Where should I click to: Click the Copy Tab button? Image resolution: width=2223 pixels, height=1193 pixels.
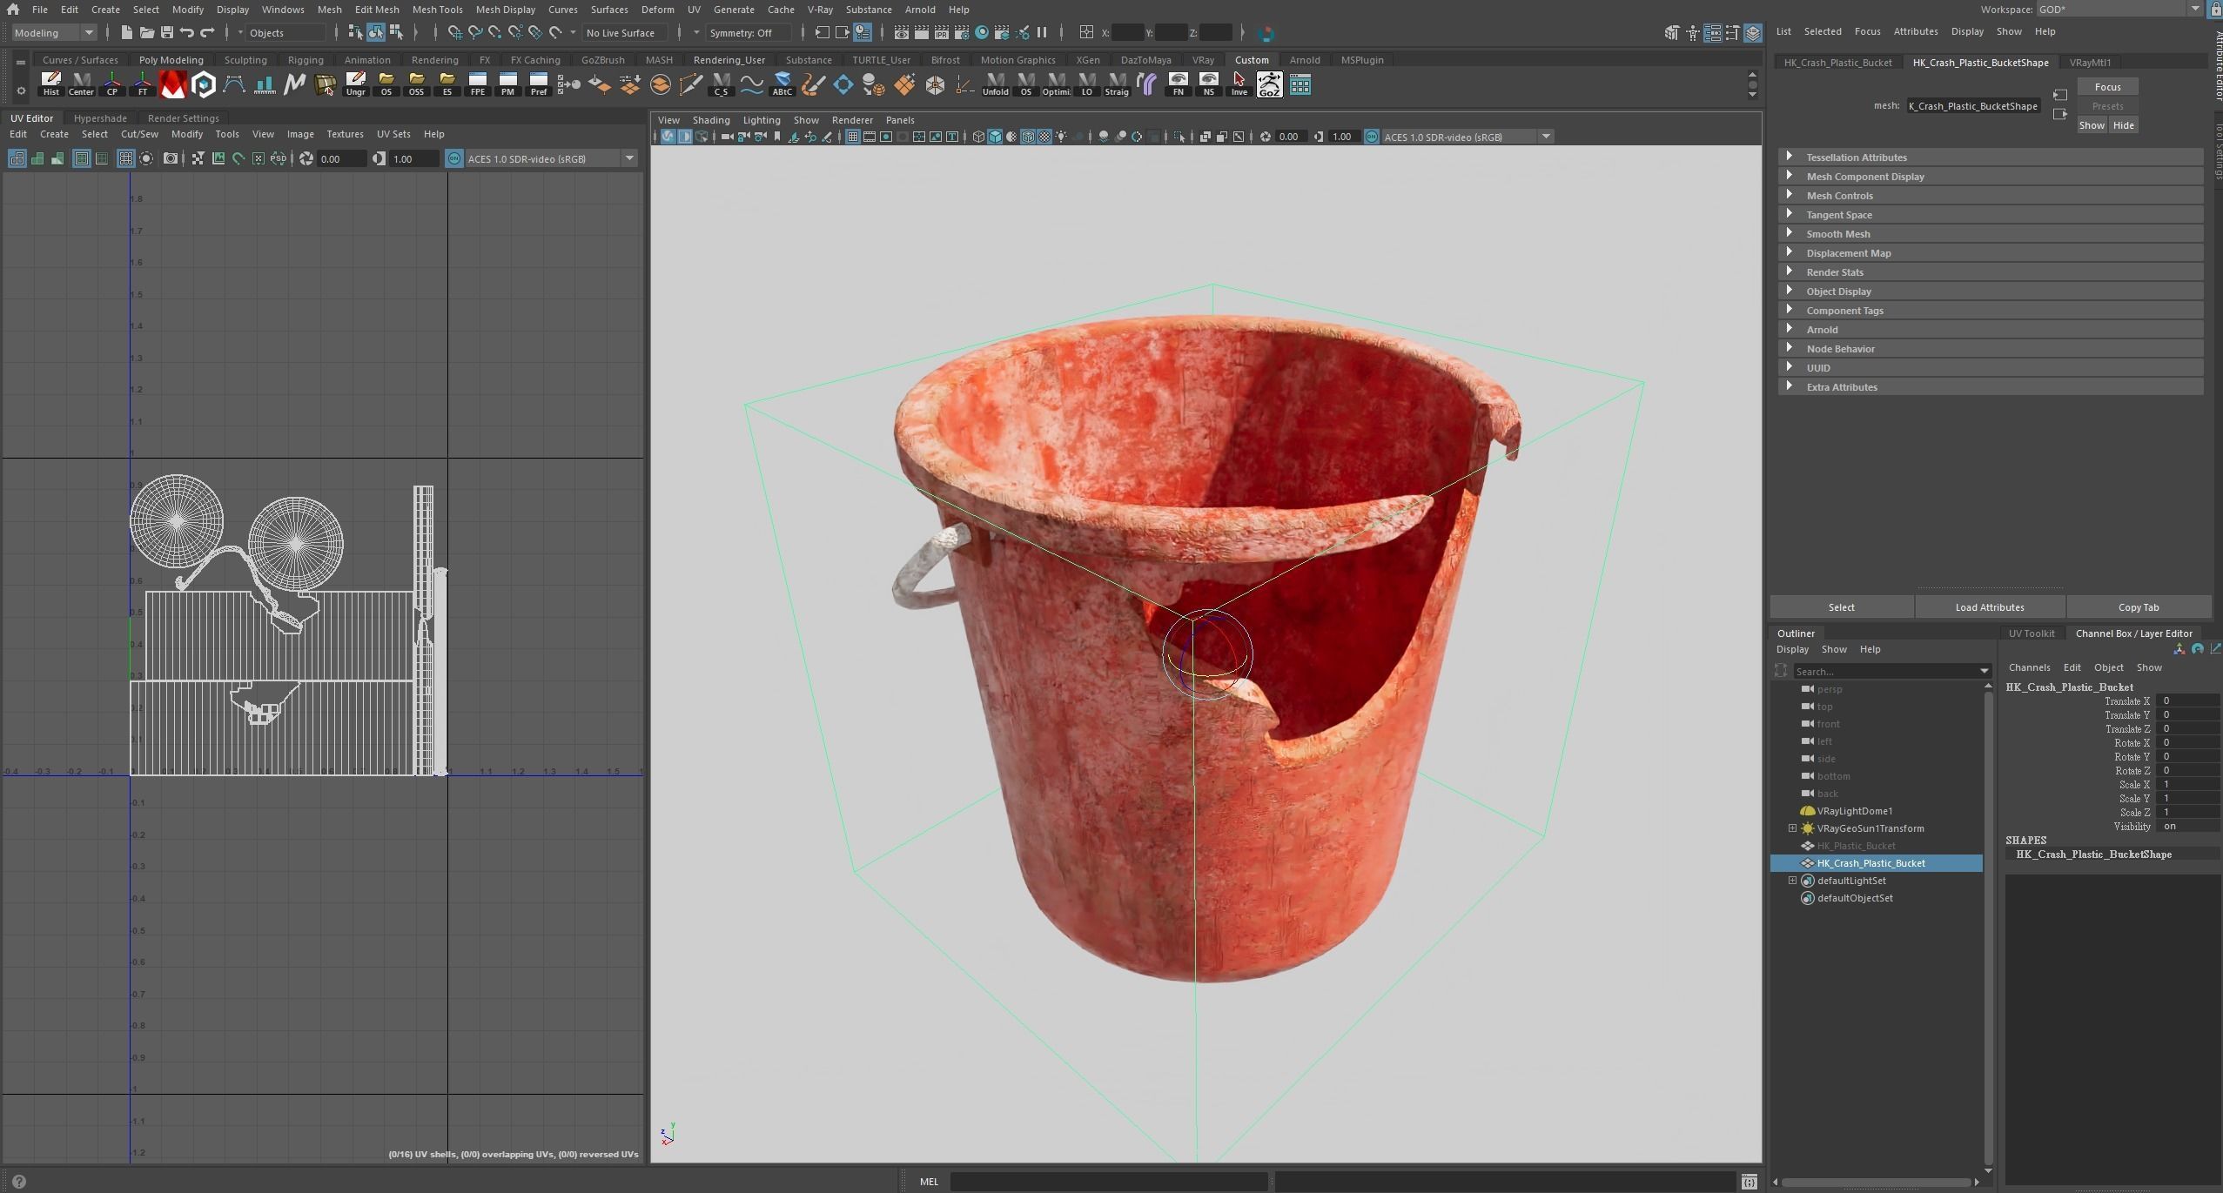(2138, 607)
